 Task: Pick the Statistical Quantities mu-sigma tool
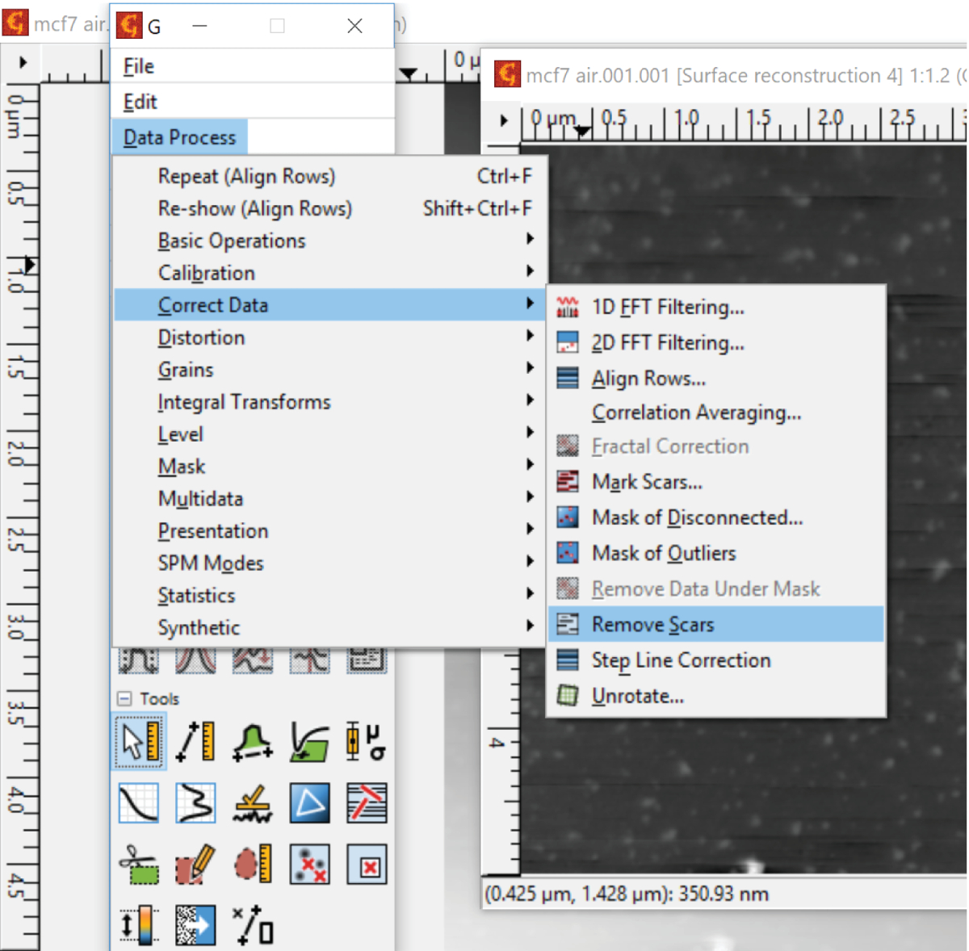click(366, 742)
